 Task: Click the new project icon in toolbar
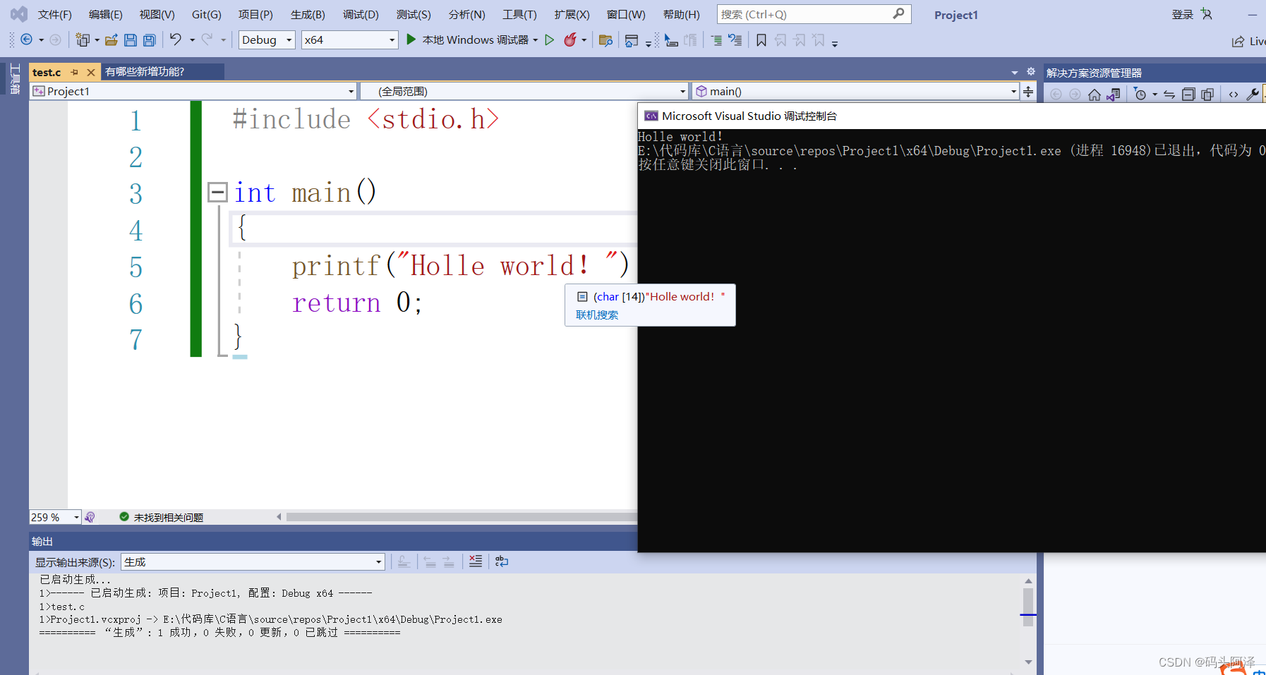point(83,40)
